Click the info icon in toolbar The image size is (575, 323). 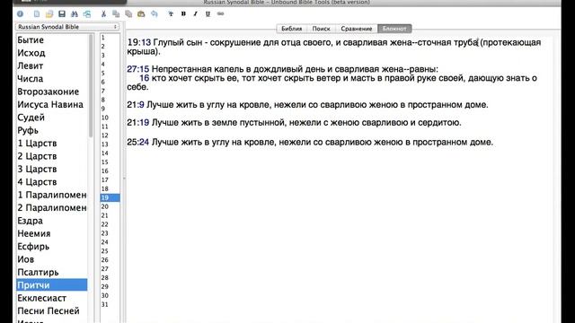[x=20, y=14]
